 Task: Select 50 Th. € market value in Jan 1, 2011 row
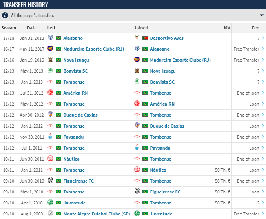[222, 170]
